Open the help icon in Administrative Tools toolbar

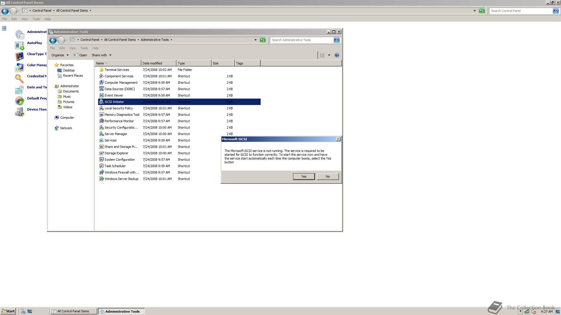point(337,55)
